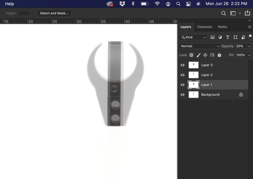
Task: Click the smart object filter icon
Action: 243,37
